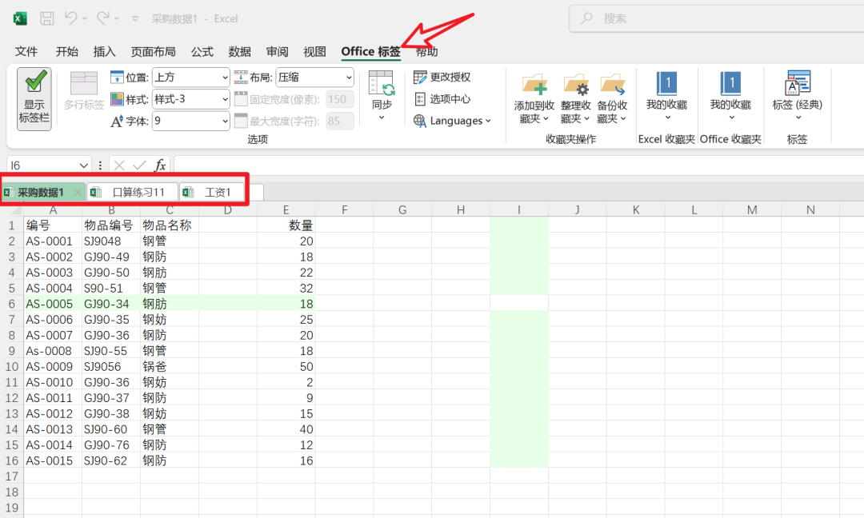The height and width of the screenshot is (518, 864).
Task: Switch to the 开始 ribbon tab
Action: [66, 52]
